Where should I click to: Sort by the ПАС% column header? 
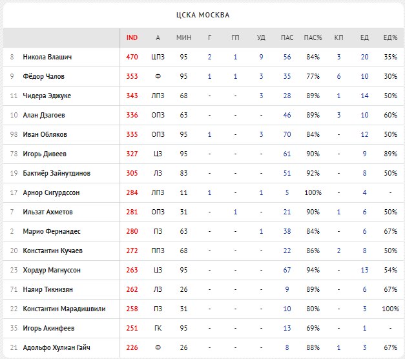coord(313,37)
